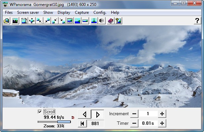The height and width of the screenshot is (132, 204).
Task: Click the WPanorama title bar app icon
Action: click(5, 5)
